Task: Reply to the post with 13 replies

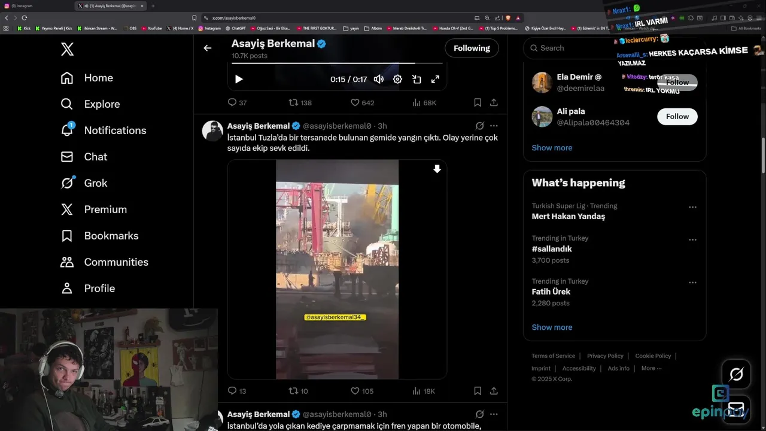Action: (x=237, y=391)
